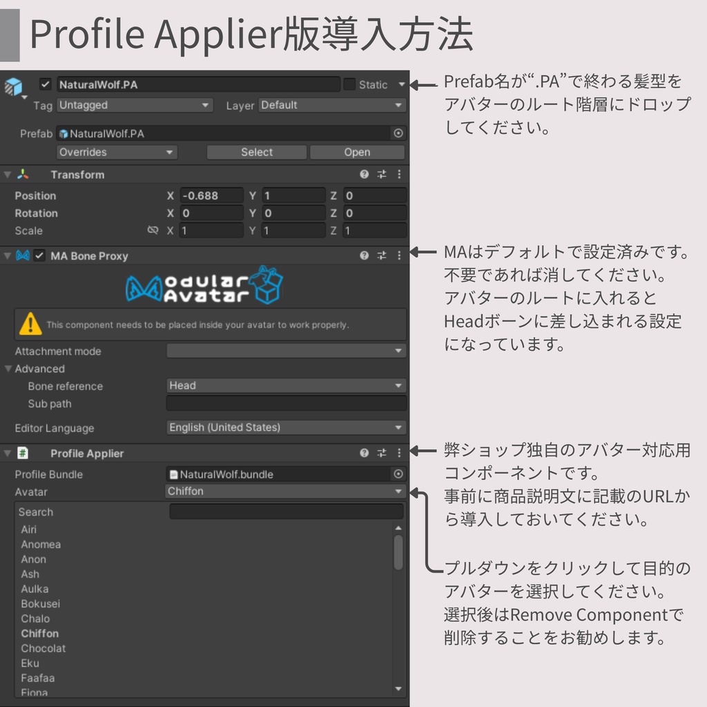
Task: Open the Overrides menu
Action: (116, 152)
